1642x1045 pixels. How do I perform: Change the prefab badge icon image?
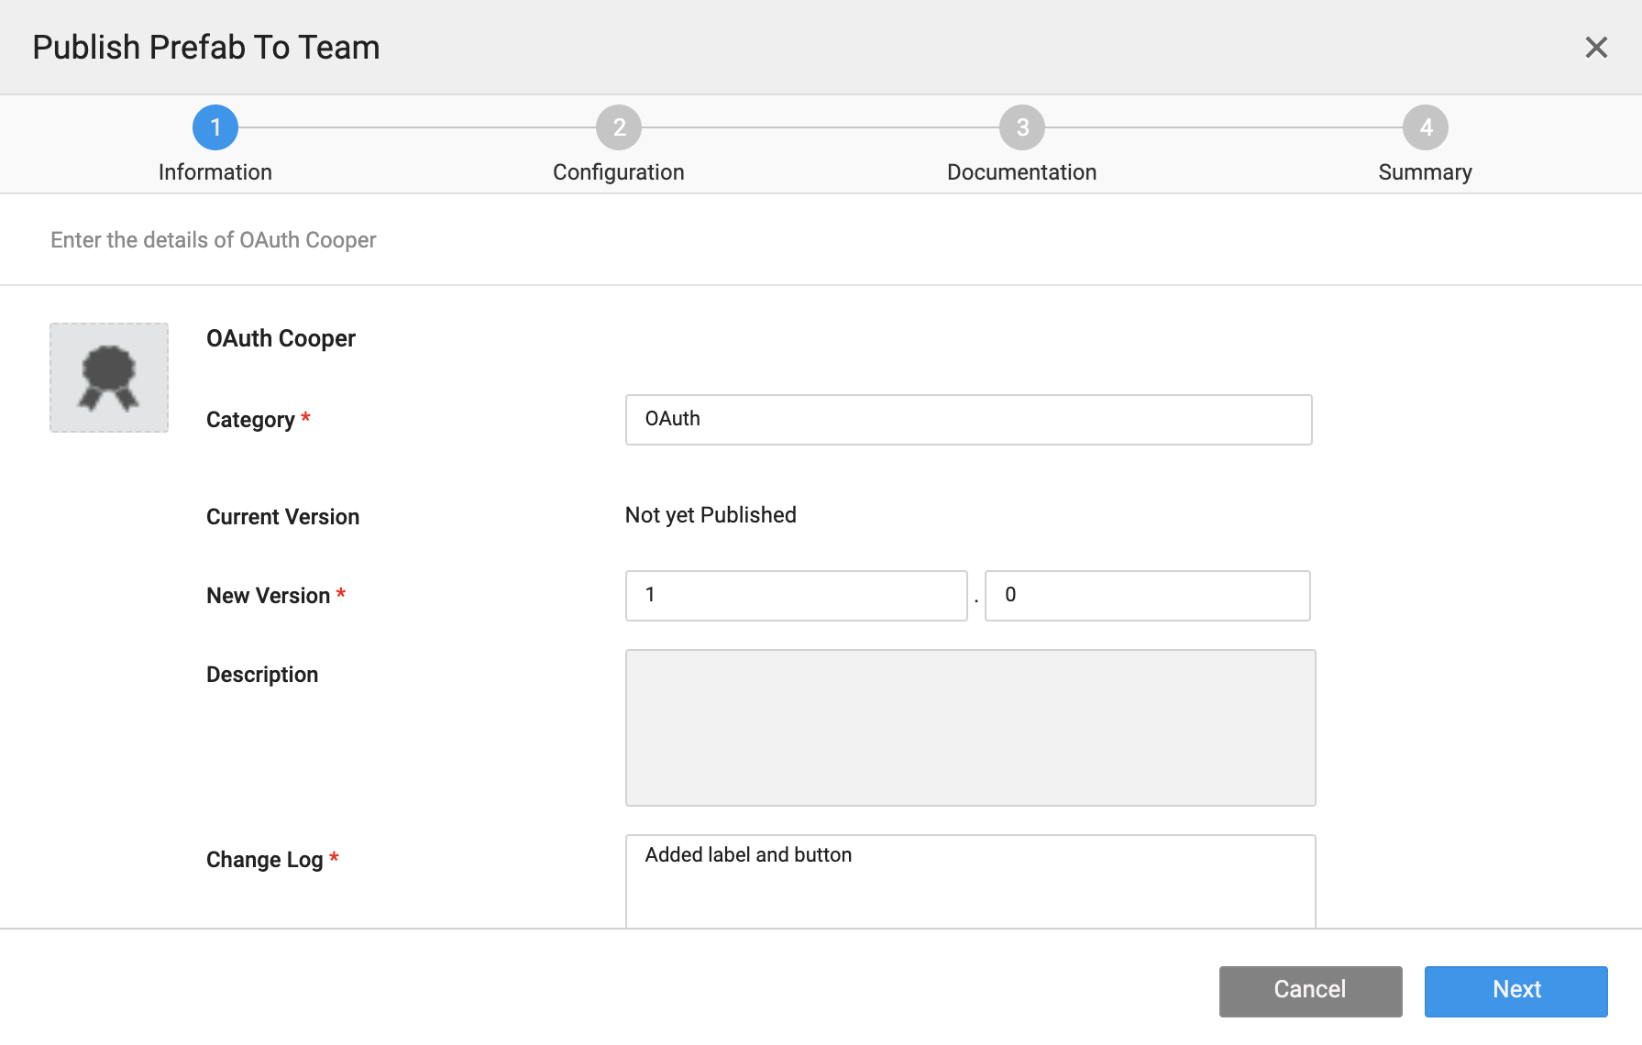tap(109, 378)
